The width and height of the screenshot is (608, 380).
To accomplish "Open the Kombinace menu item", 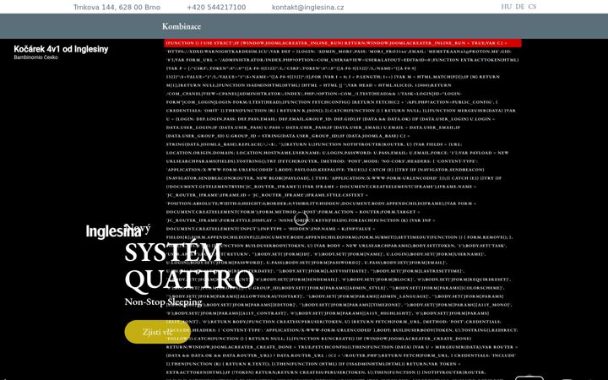I will (181, 26).
